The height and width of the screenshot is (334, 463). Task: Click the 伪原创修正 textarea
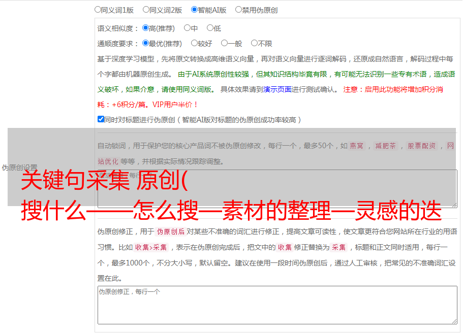(277, 305)
